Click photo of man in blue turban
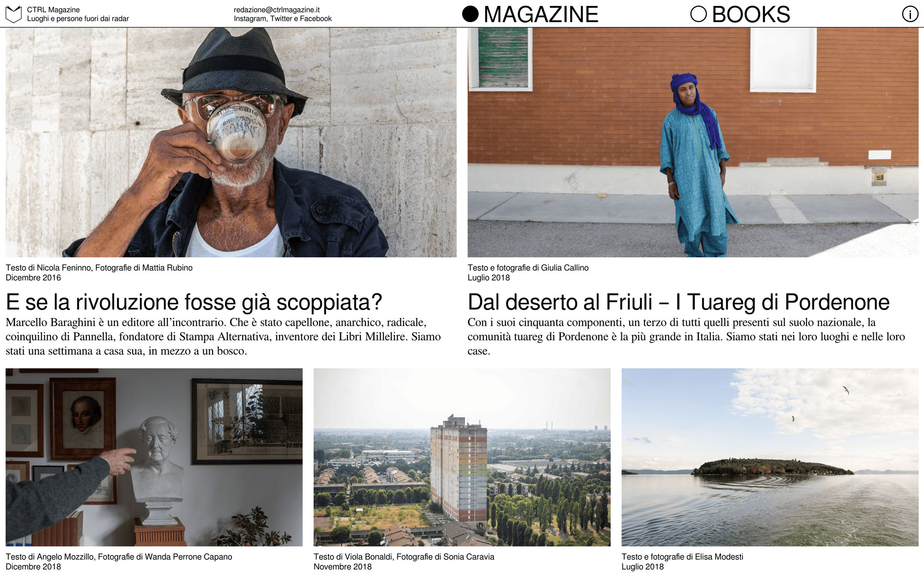The height and width of the screenshot is (577, 924). 693,142
